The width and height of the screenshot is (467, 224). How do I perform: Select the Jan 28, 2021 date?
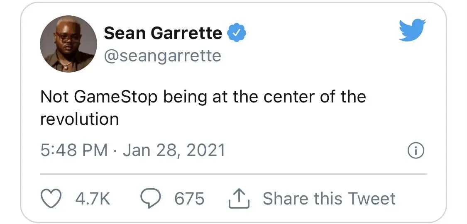[174, 150]
